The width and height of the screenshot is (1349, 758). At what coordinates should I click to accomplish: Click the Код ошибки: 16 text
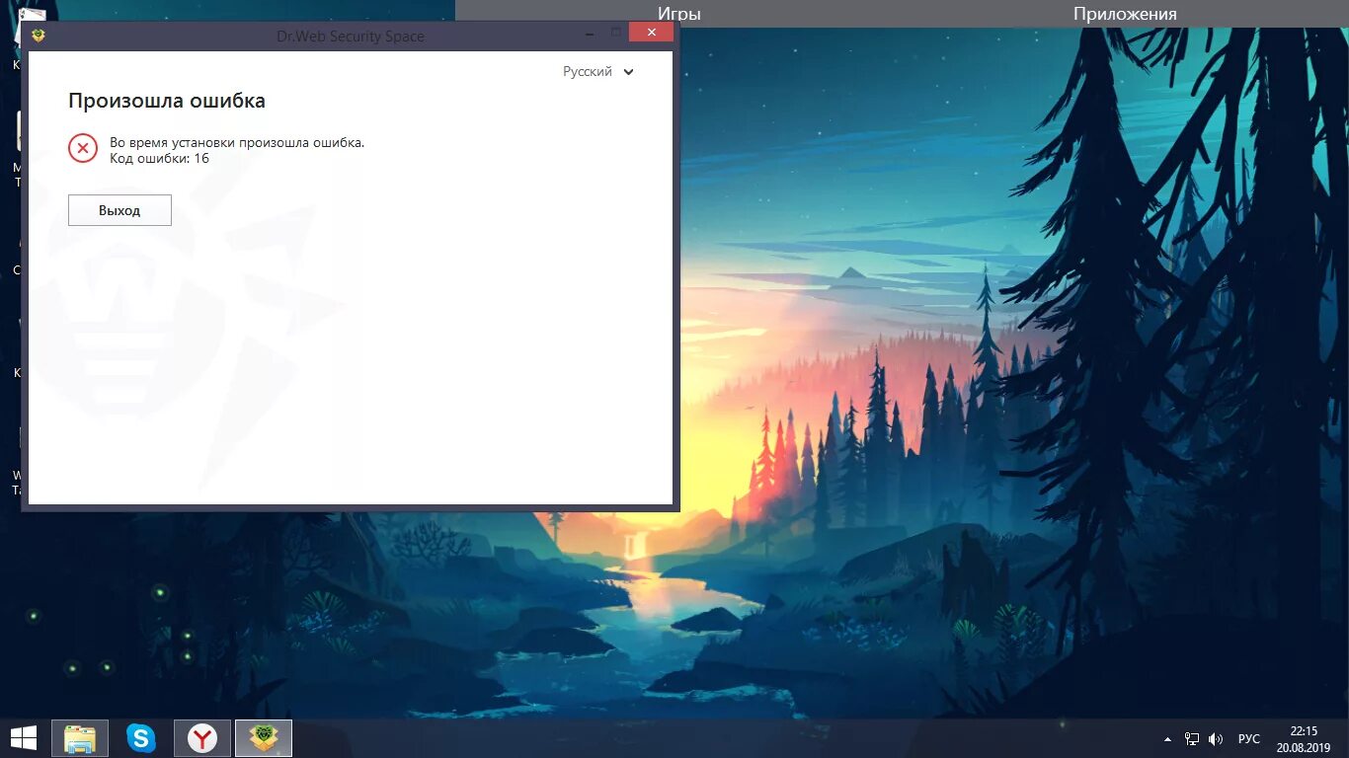coord(159,158)
